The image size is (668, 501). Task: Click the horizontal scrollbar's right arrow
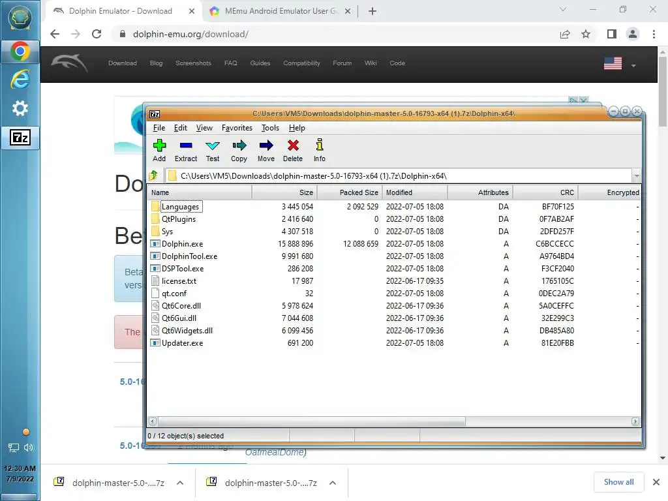click(635, 421)
